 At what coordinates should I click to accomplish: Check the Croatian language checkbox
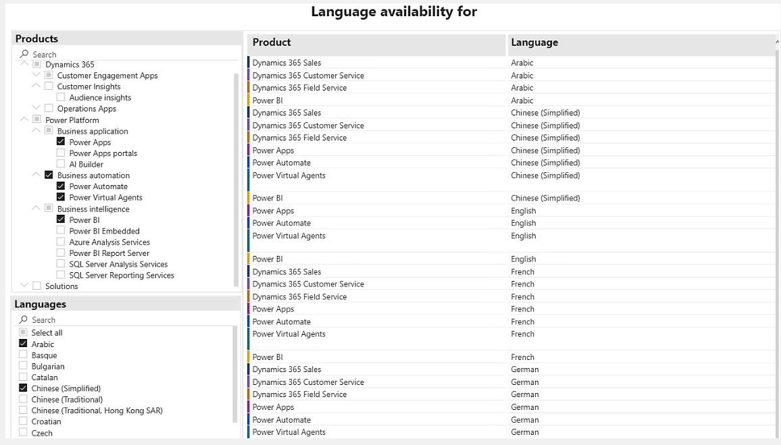[x=23, y=421]
